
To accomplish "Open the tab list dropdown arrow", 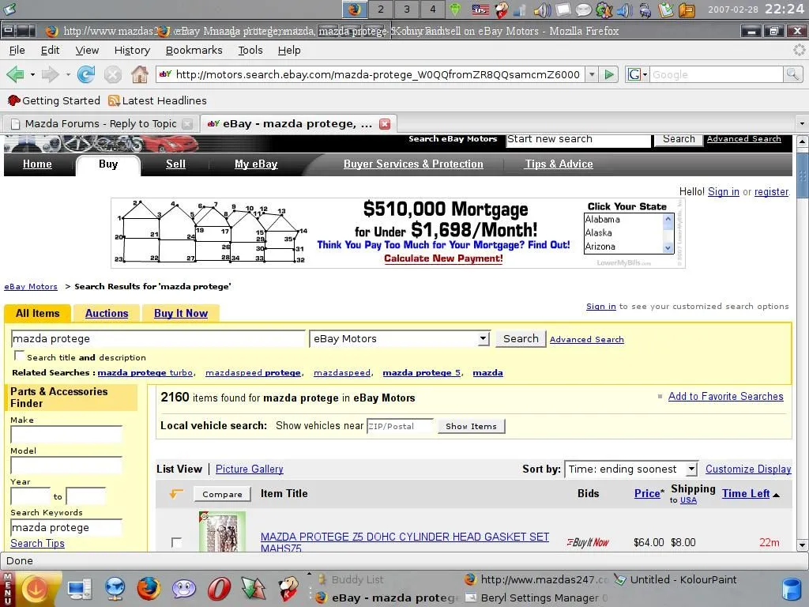I will (801, 123).
